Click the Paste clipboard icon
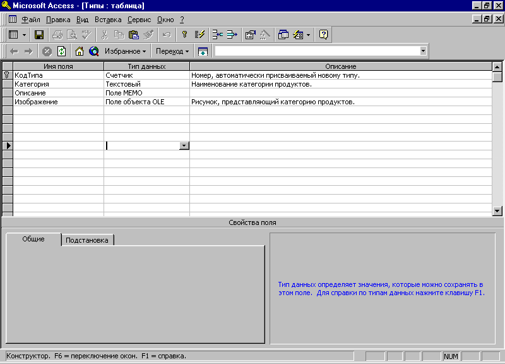Screen dimensions: 505x364 [x=133, y=35]
